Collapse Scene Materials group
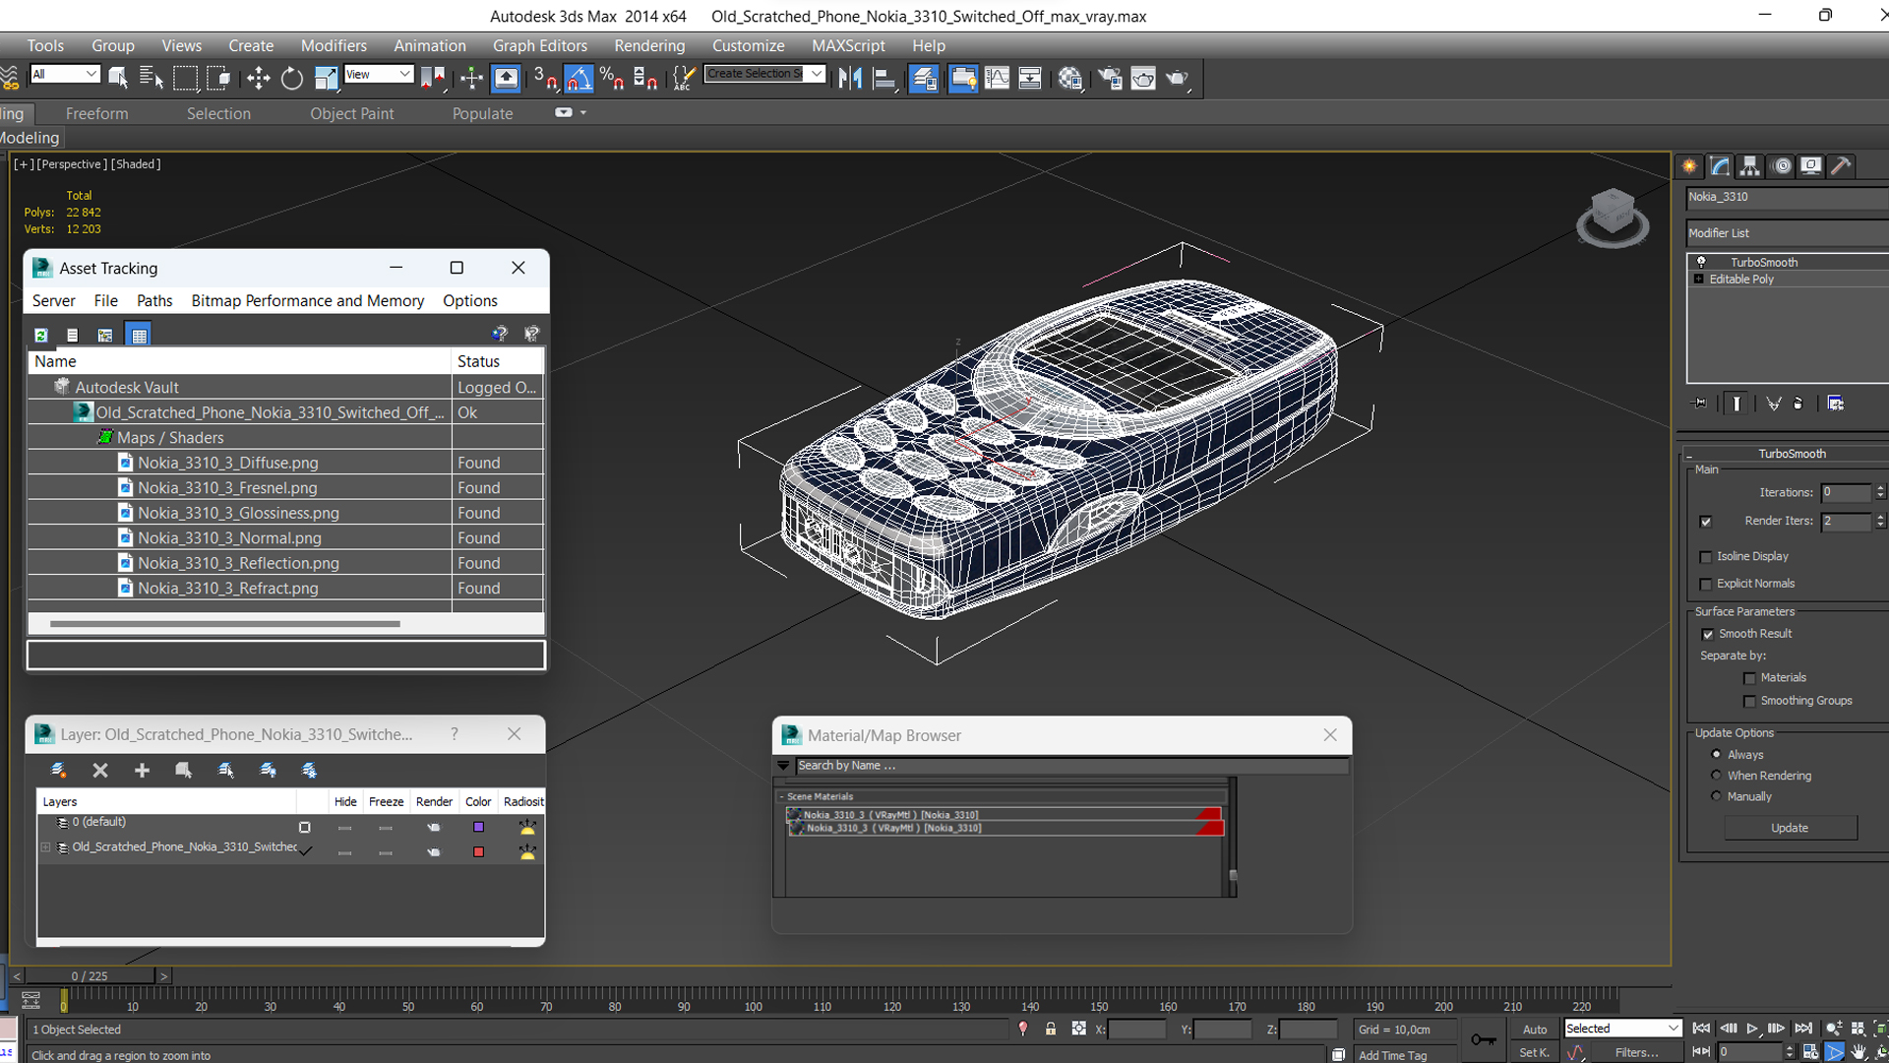Screen dimensions: 1889x1063 coord(781,797)
